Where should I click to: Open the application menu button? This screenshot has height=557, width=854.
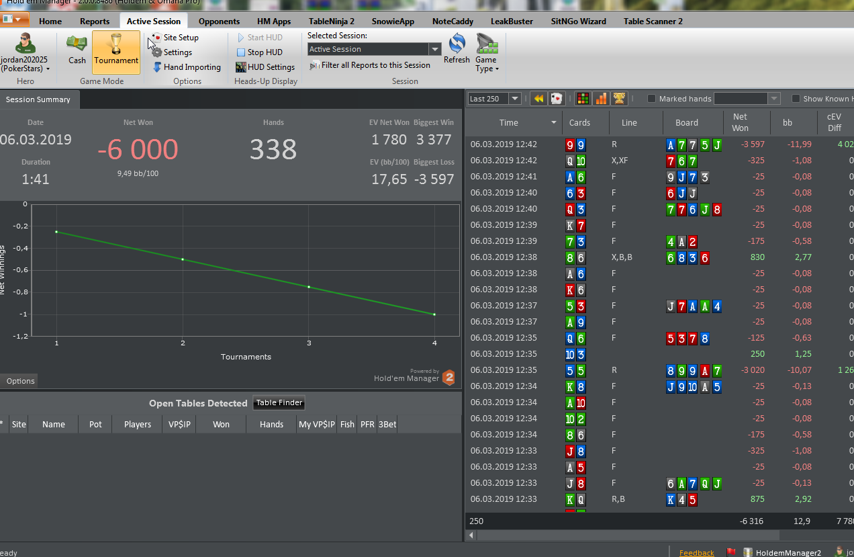tap(15, 19)
